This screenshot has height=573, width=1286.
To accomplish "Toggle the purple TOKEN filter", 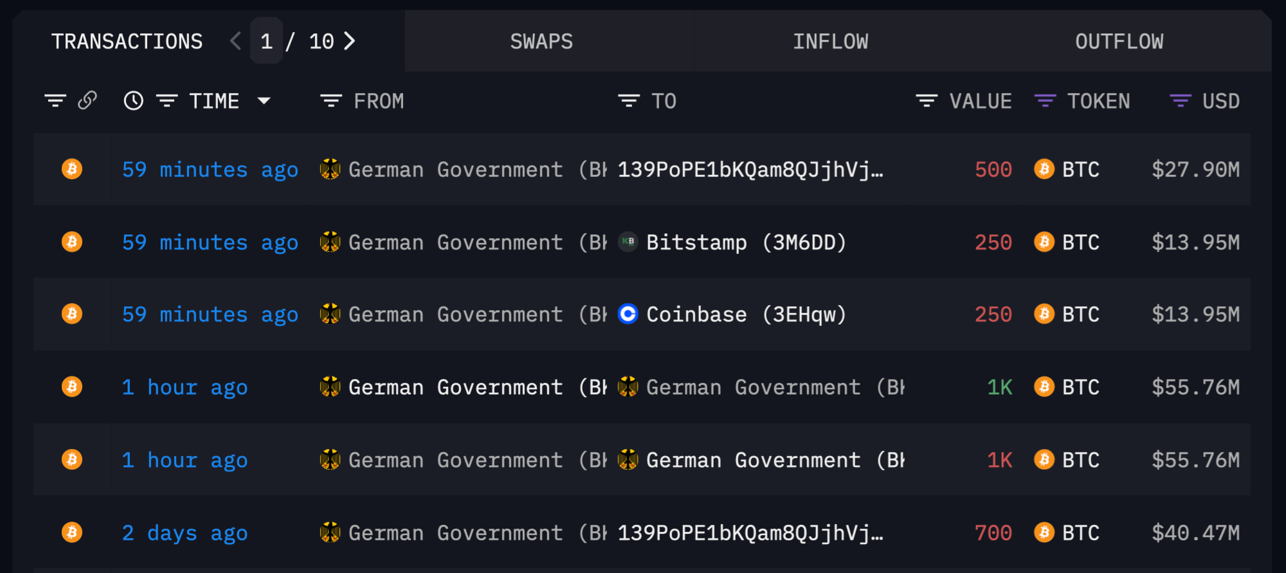I will tap(1045, 101).
